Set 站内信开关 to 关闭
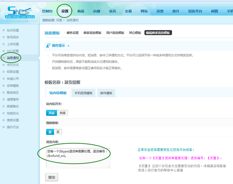The image size is (233, 184). 62,113
